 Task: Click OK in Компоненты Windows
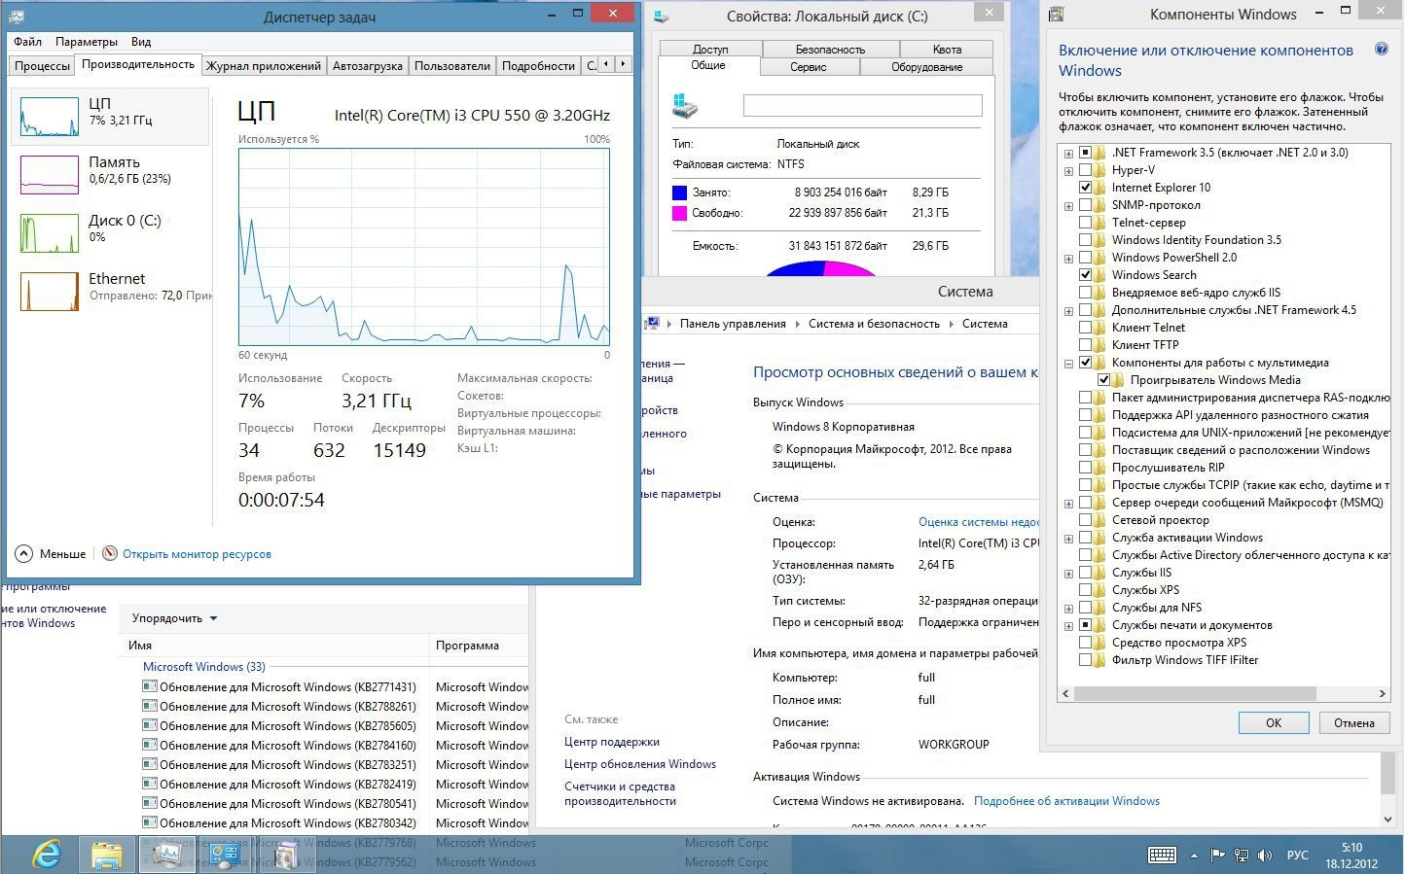coord(1274,722)
